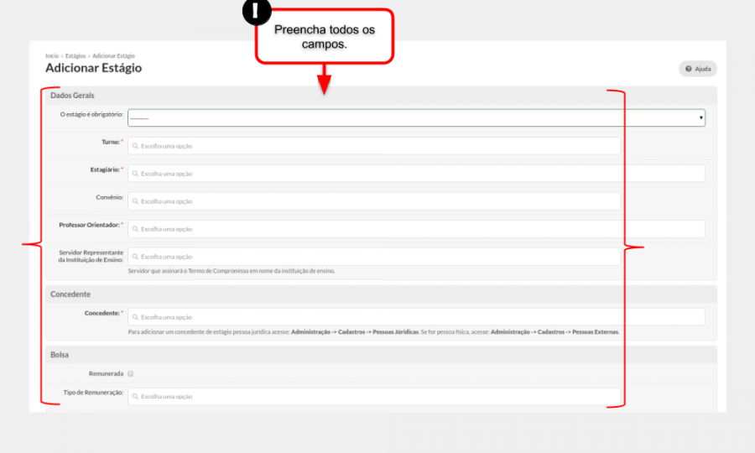This screenshot has width=755, height=453.
Task: Click the Professor Orientador choice field
Action: [416, 229]
